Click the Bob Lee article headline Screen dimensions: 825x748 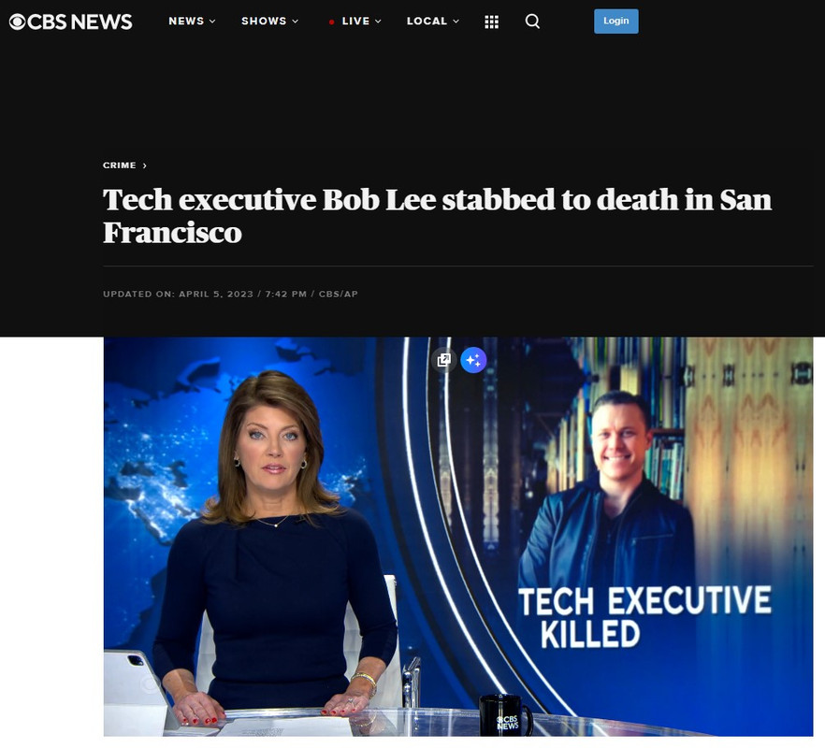[437, 216]
